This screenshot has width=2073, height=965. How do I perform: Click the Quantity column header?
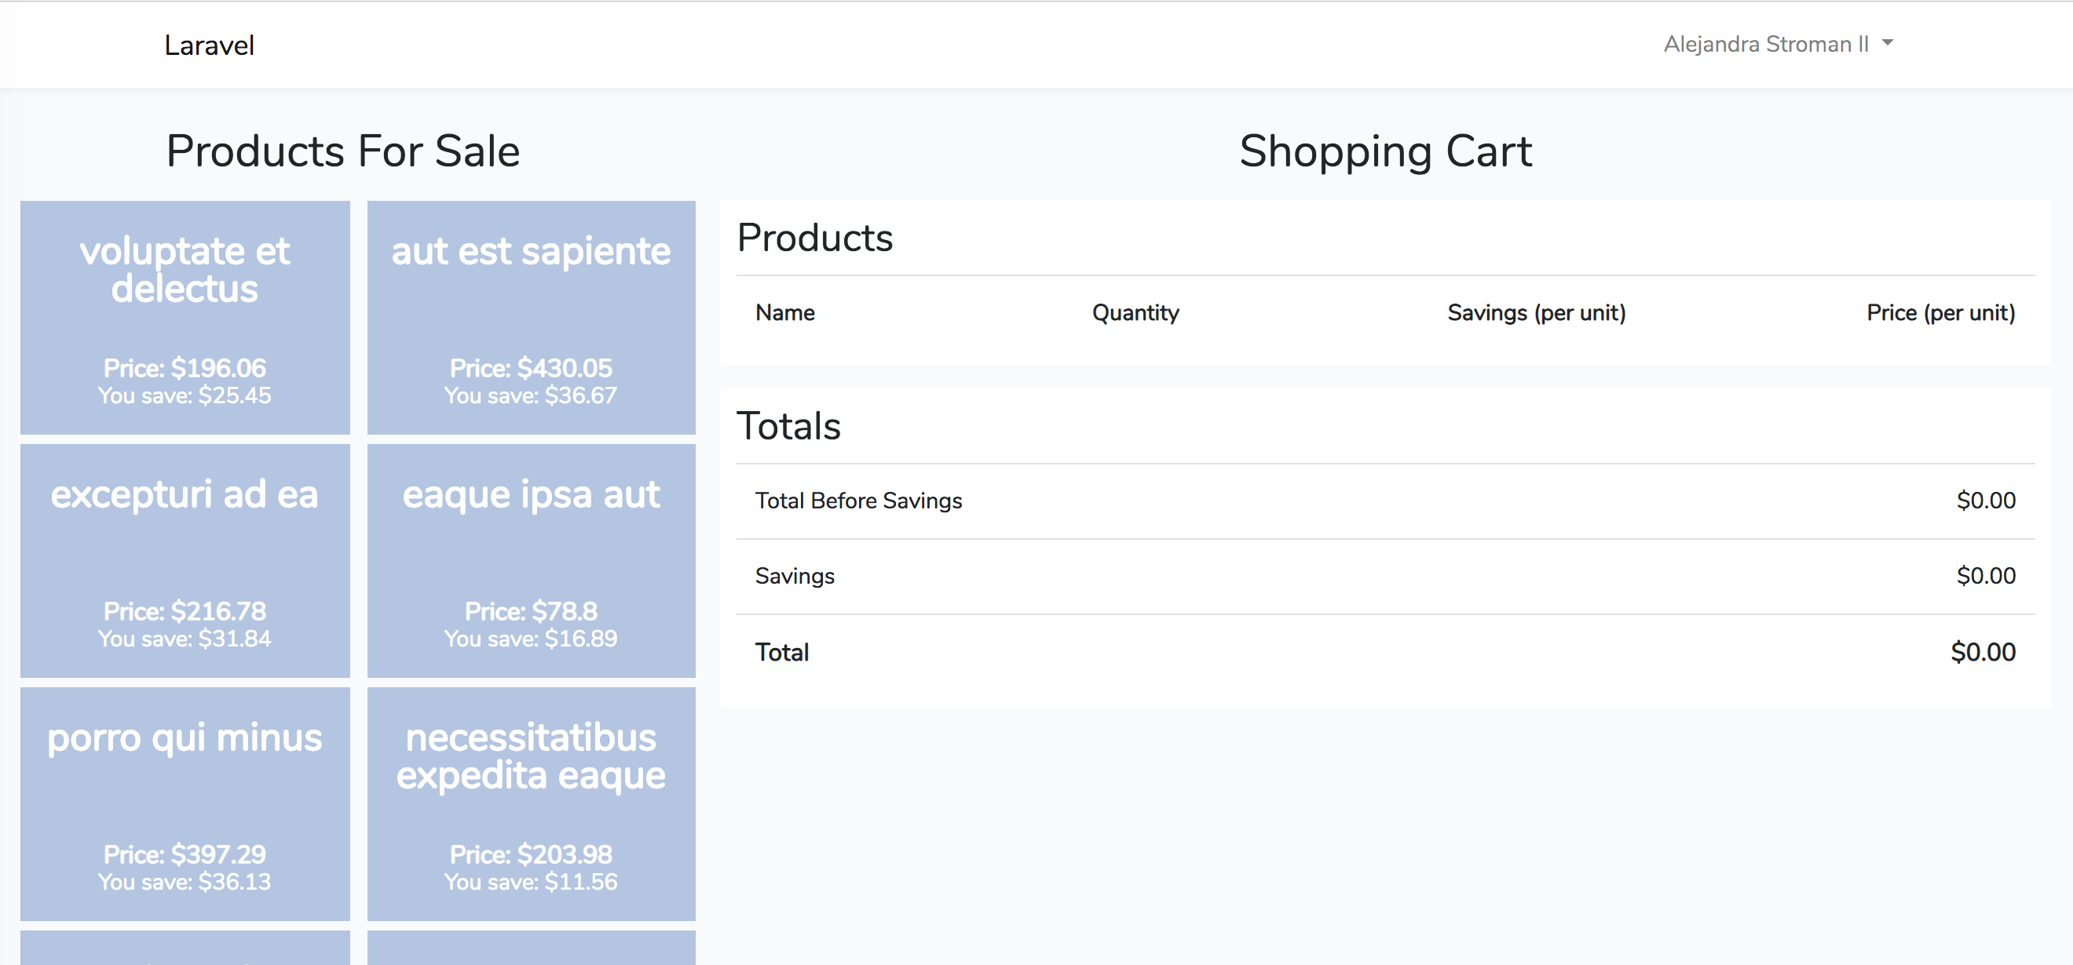click(1135, 313)
